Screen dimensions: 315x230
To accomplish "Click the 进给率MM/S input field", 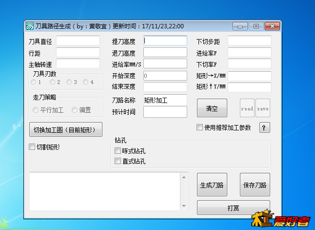I will 165,63.
